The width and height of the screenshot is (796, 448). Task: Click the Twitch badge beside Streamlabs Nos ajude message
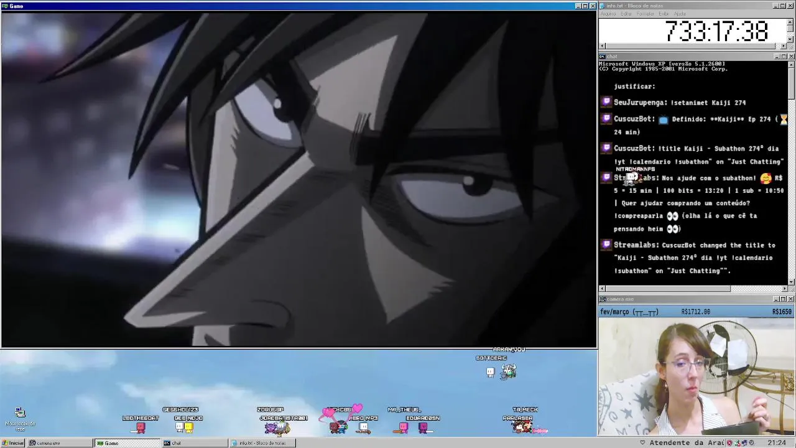607,177
